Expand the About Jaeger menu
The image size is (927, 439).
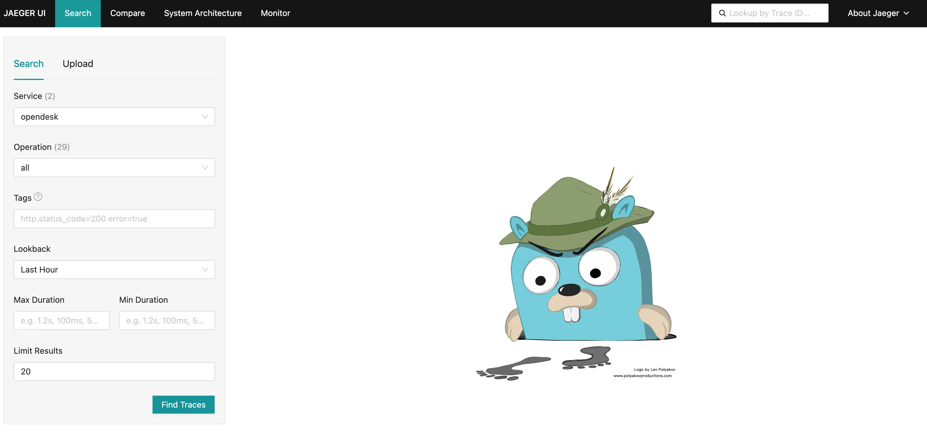[x=878, y=13]
